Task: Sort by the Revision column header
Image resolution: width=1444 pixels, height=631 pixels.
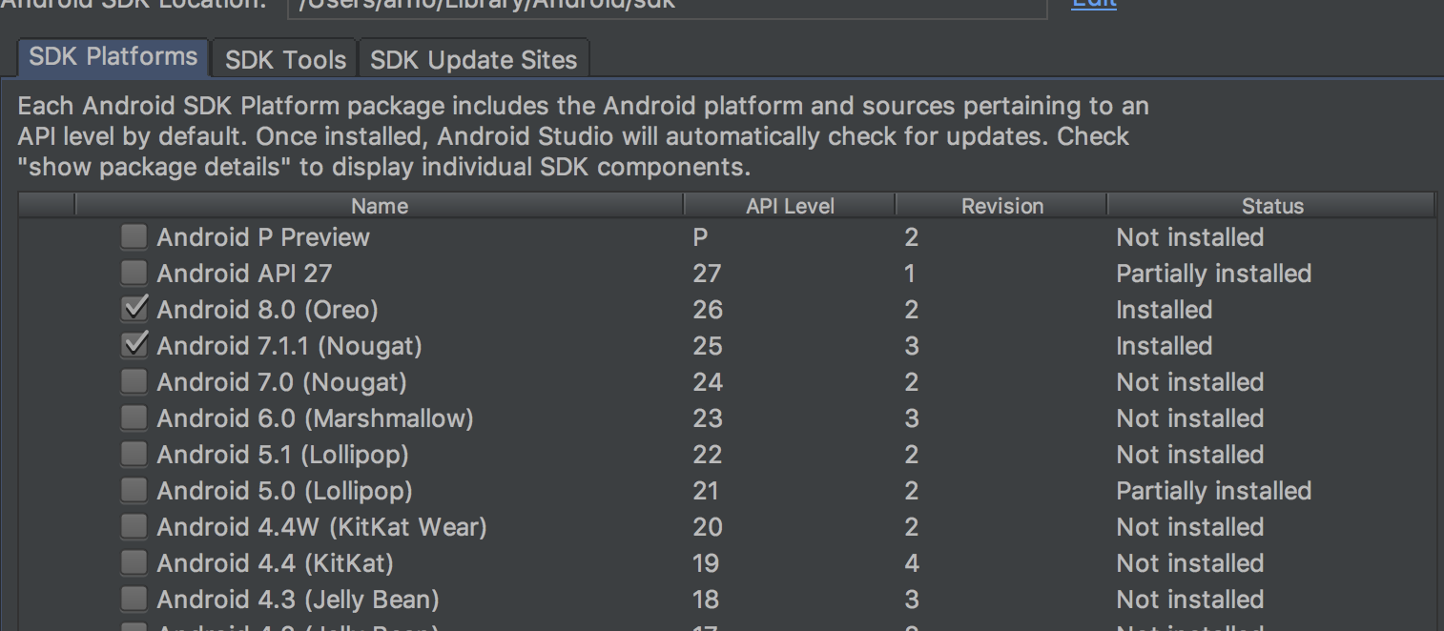Action: (x=1001, y=206)
